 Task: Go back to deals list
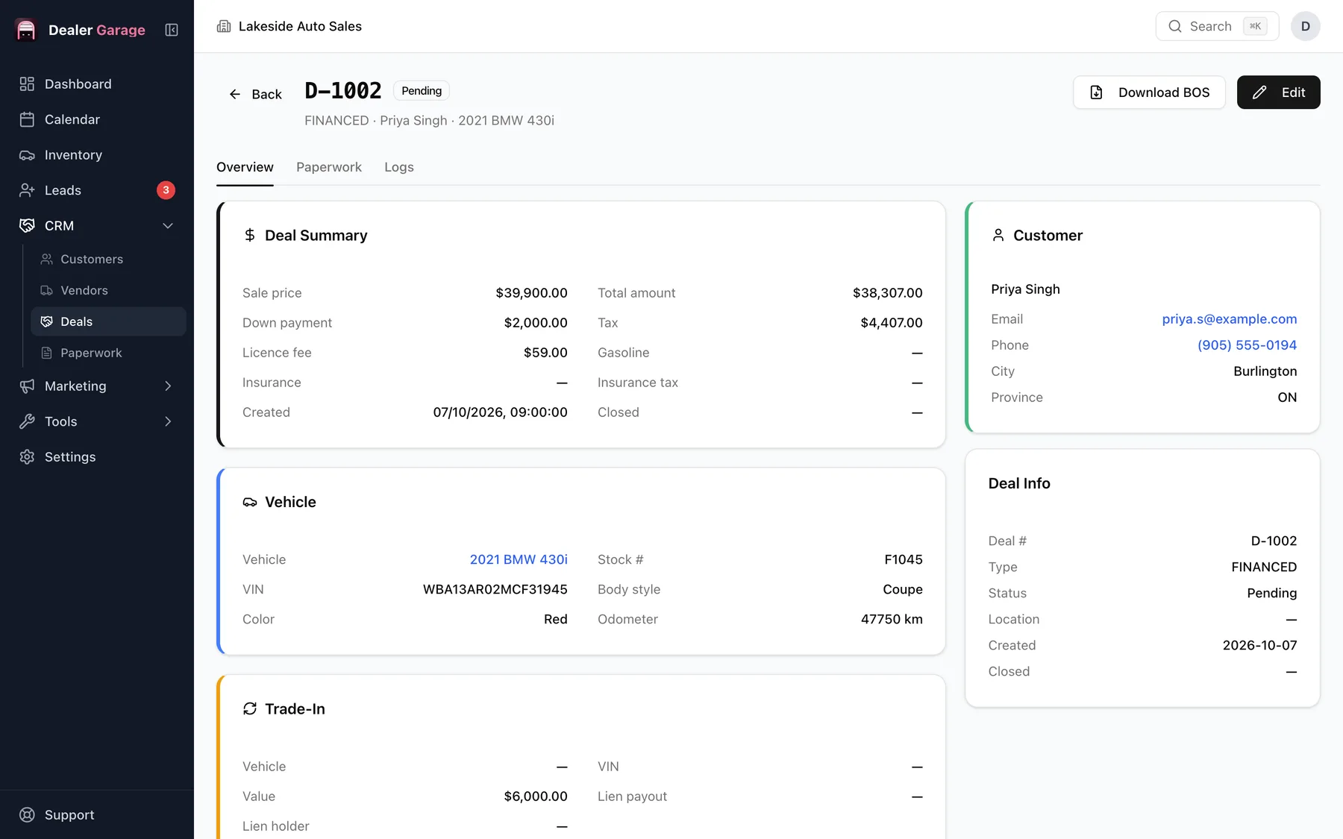click(x=255, y=94)
